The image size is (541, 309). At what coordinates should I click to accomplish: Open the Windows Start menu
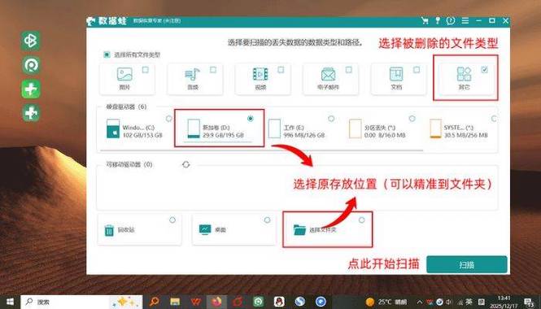tap(10, 302)
